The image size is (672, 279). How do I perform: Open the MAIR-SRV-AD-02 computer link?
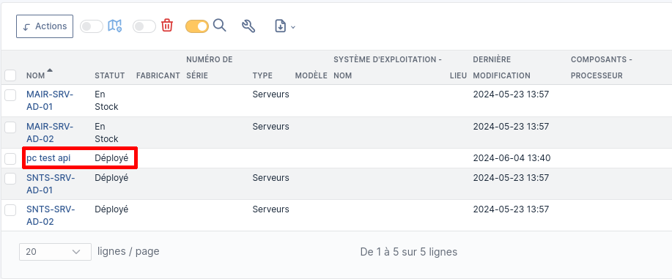pos(50,133)
